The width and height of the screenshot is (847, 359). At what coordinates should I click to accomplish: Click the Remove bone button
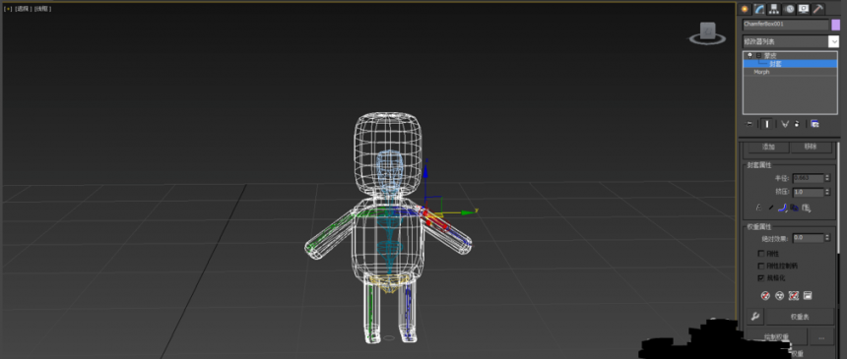point(810,147)
